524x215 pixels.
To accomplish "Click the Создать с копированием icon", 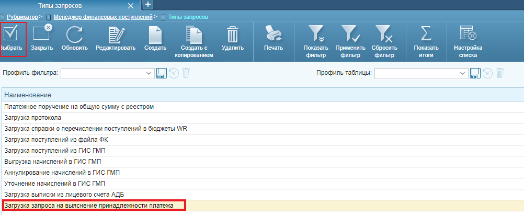I will (x=194, y=34).
